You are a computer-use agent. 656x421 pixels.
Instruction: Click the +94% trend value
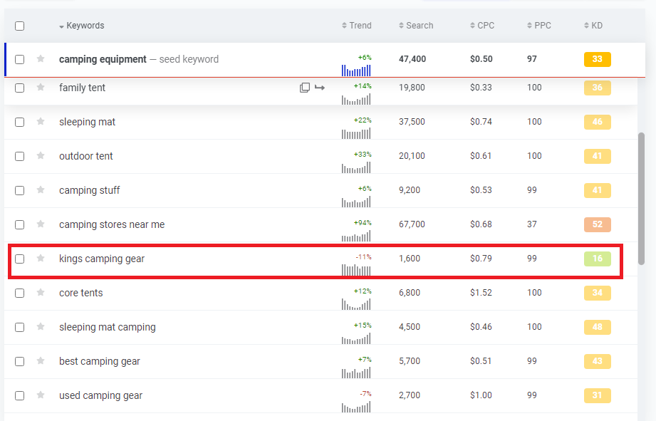pyautogui.click(x=363, y=223)
